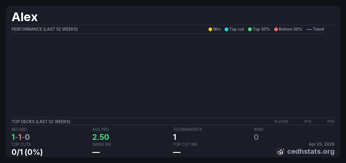The height and width of the screenshot is (163, 346).
Task: Select the PLAYED column header
Action: (281, 122)
